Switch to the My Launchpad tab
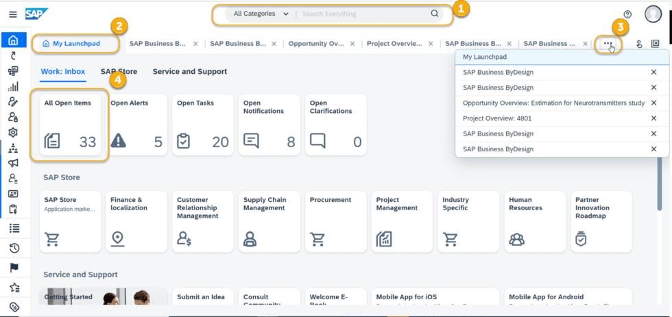The height and width of the screenshot is (317, 672). tap(75, 44)
